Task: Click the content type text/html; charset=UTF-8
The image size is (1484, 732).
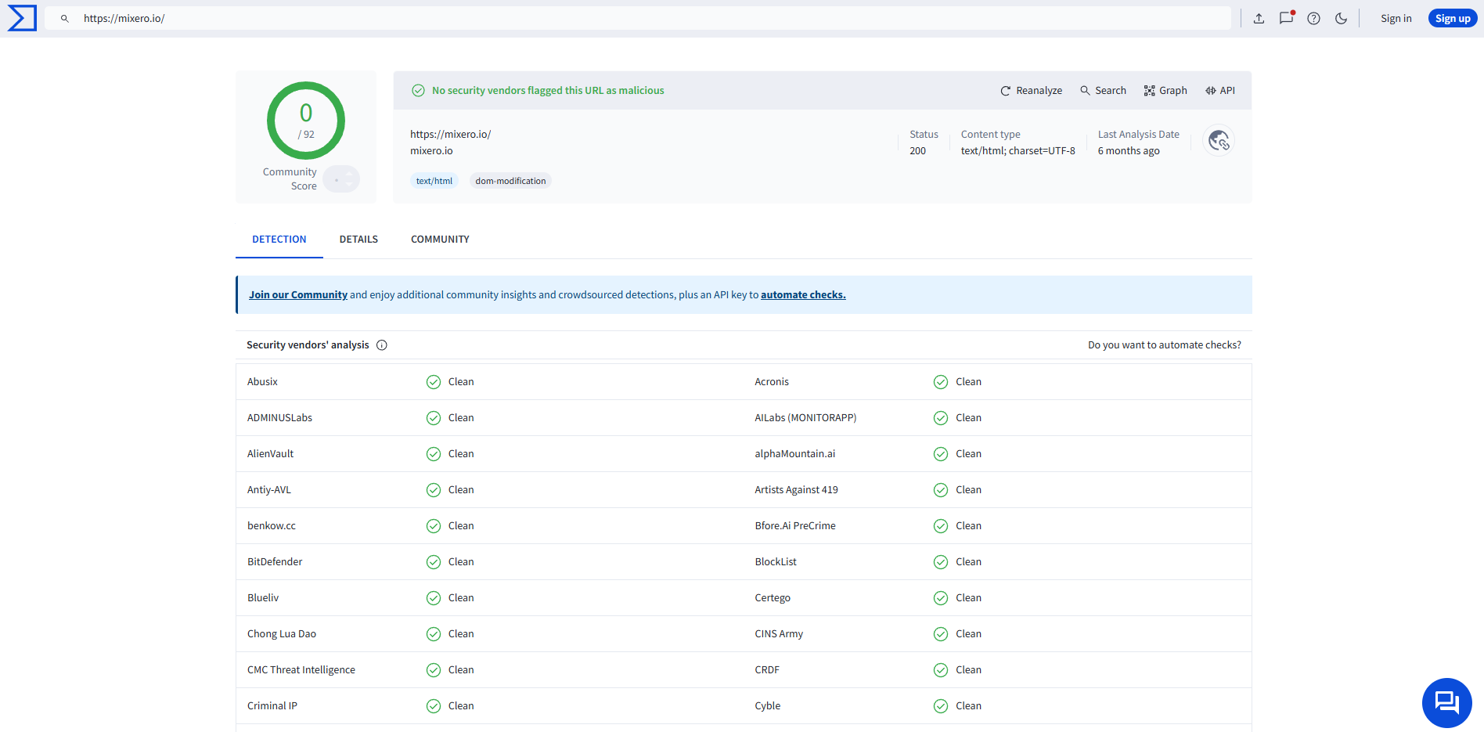Action: (x=1018, y=151)
